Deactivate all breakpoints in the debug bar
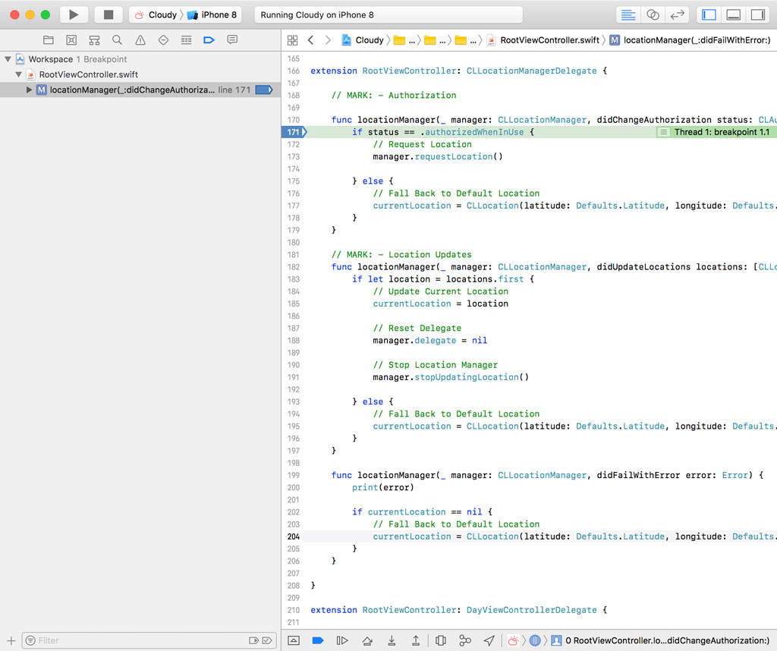This screenshot has width=777, height=651. click(x=316, y=640)
